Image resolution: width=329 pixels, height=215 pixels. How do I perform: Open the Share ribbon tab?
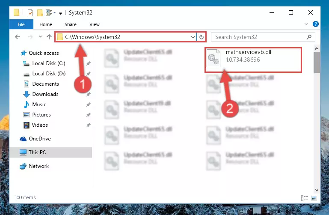(x=71, y=24)
